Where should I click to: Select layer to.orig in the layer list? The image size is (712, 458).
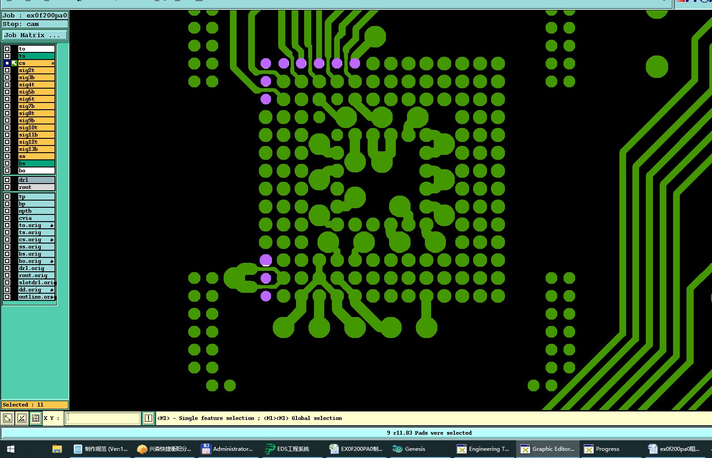pyautogui.click(x=36, y=225)
